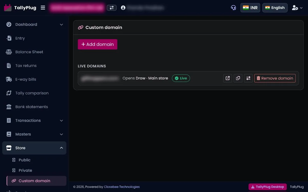Click the Balance Sheet scales icon
This screenshot has height=192, width=308.
(x=9, y=52)
